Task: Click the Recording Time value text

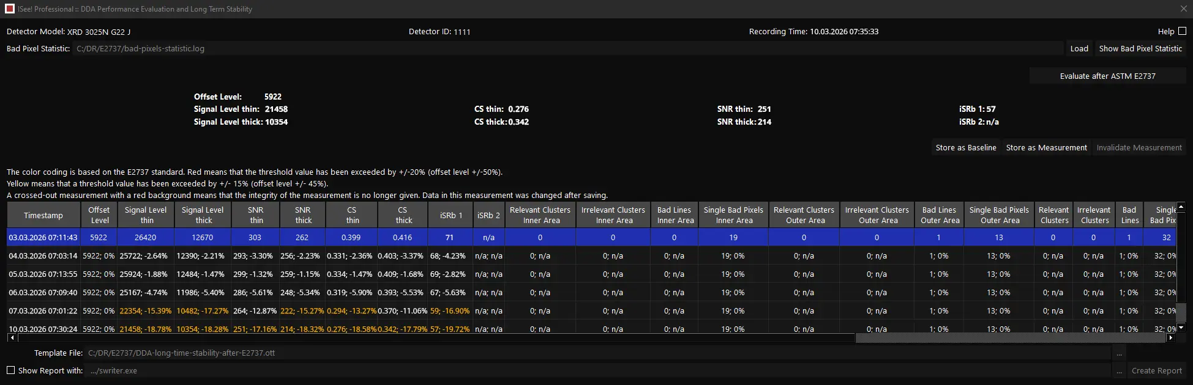Action: (x=844, y=31)
